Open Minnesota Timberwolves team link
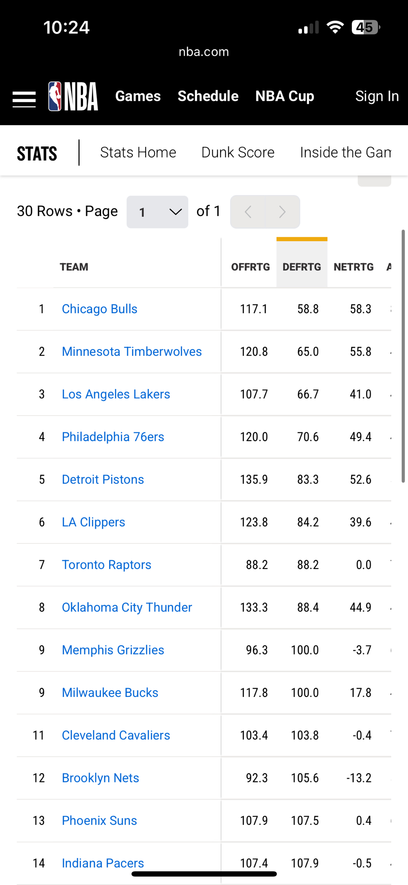 132,352
